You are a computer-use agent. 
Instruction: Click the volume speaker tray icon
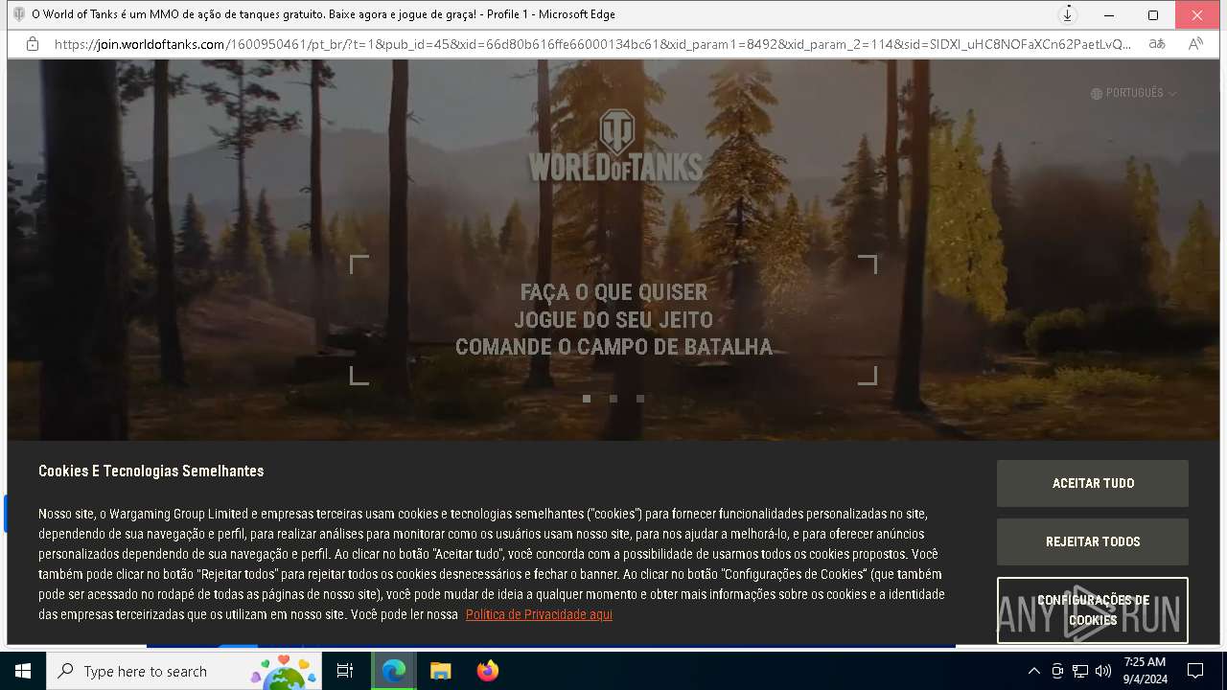click(1103, 671)
